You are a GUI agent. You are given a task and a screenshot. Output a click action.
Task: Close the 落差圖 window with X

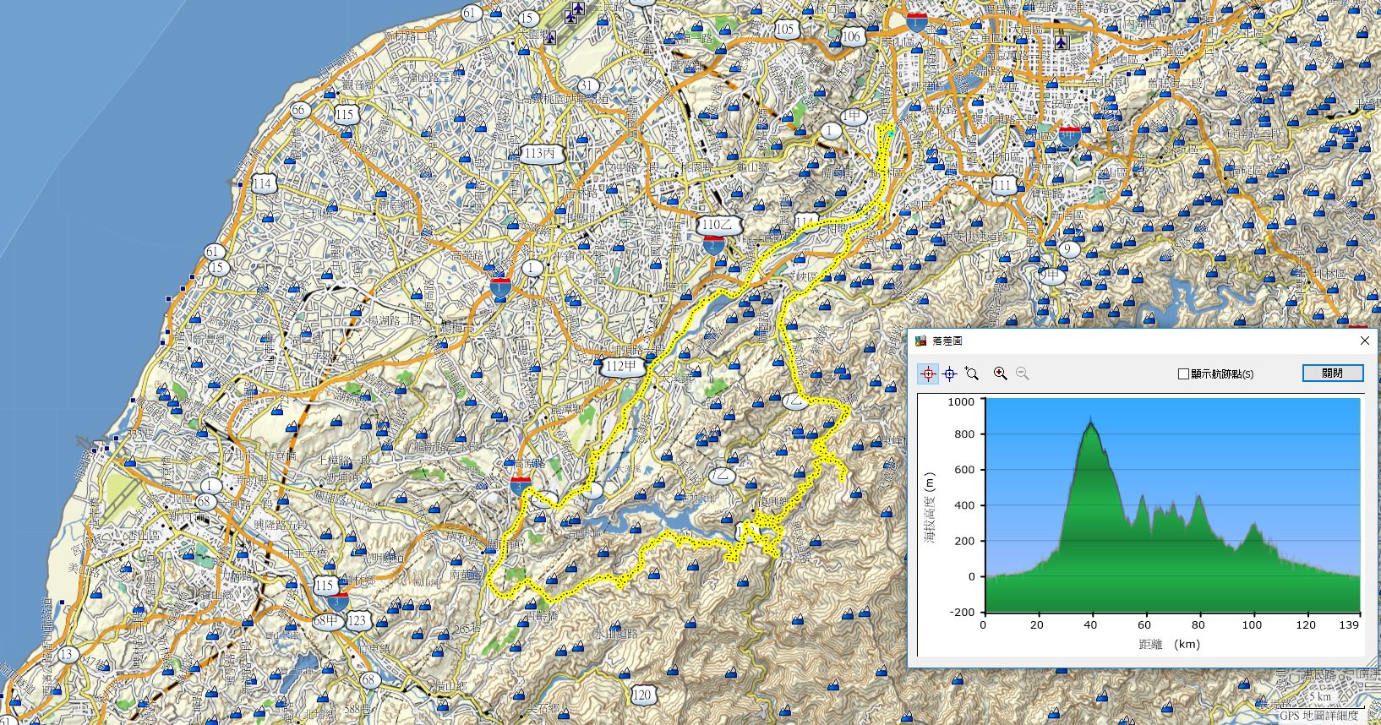(x=1364, y=341)
